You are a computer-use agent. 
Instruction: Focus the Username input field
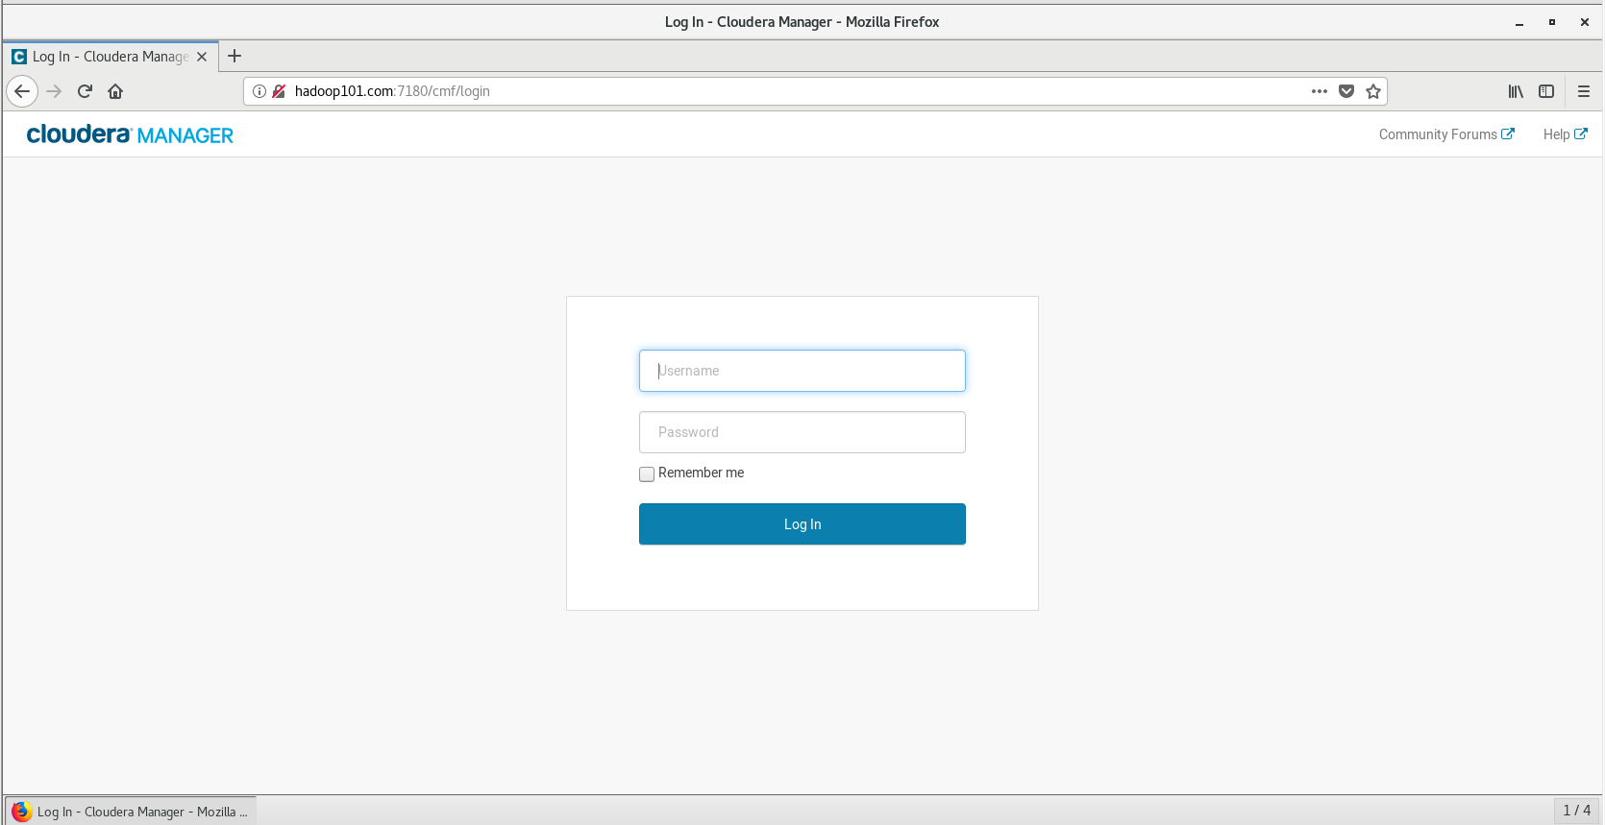(802, 371)
